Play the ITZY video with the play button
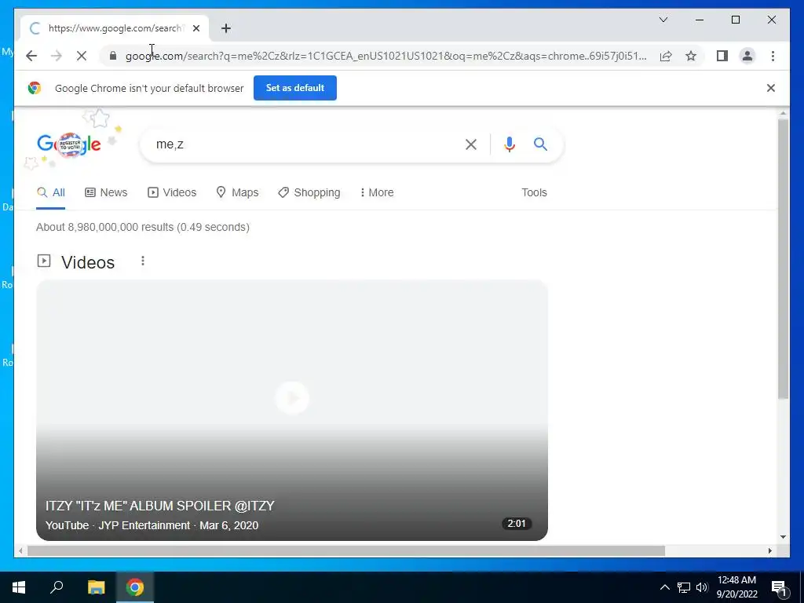The image size is (804, 603). click(x=292, y=398)
